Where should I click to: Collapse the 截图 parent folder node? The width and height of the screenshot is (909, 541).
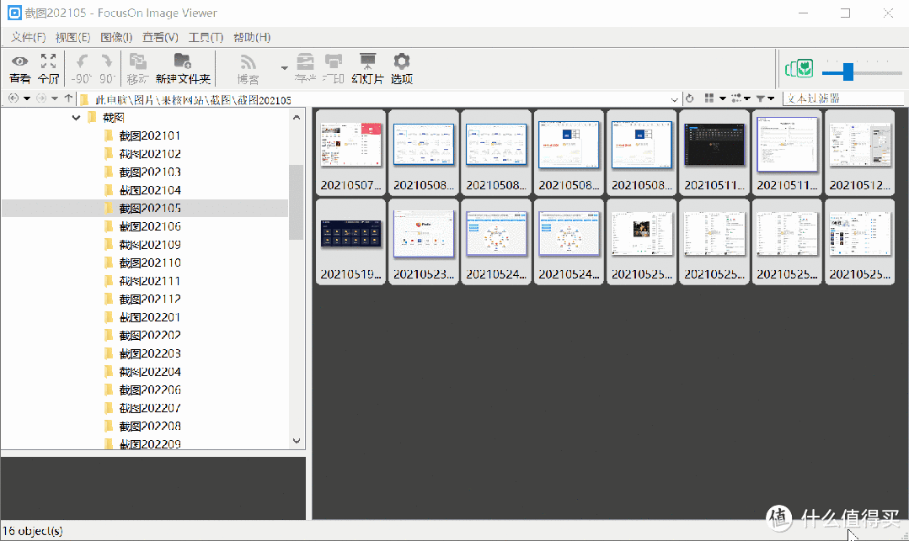coord(76,118)
